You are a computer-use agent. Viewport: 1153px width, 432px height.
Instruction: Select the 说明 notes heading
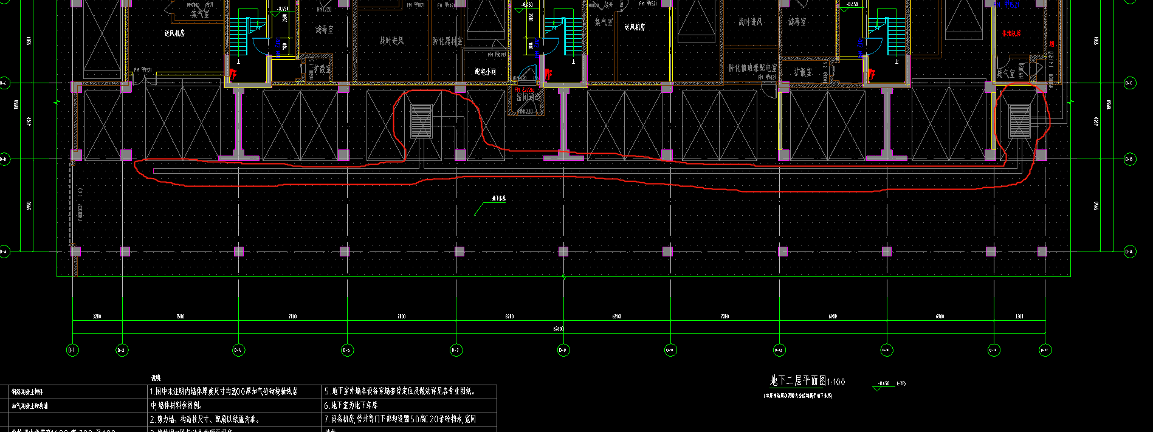(156, 378)
